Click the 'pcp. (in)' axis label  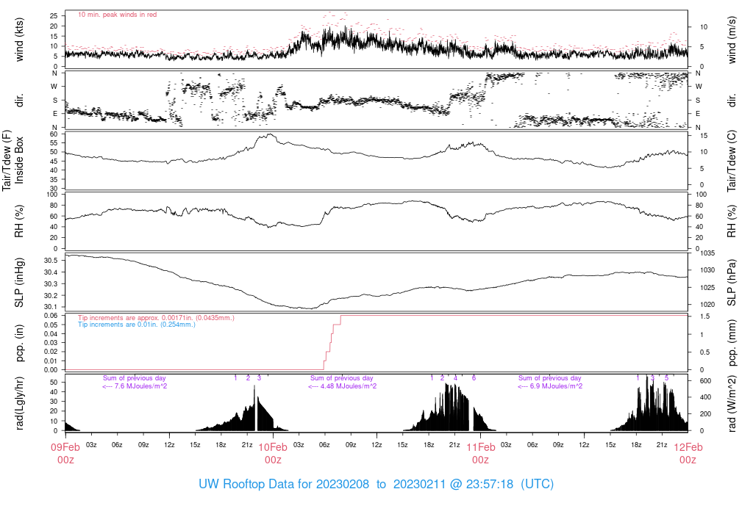[x=19, y=344]
